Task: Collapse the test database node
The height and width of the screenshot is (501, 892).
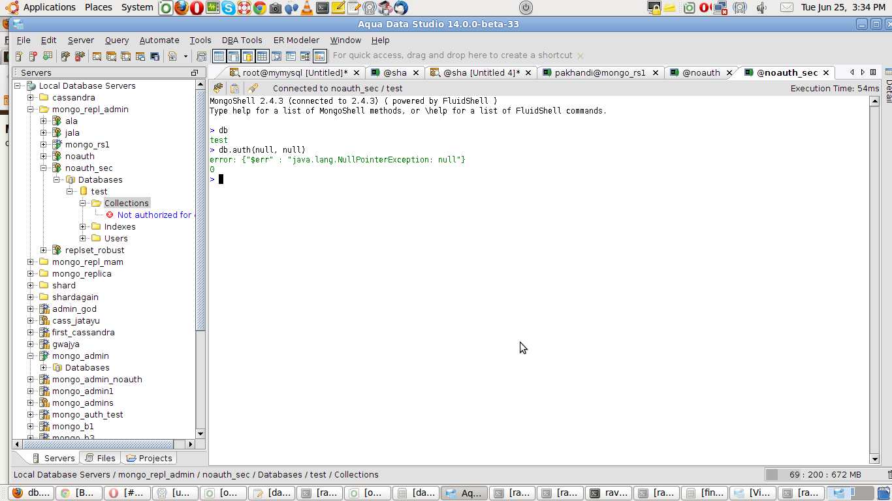Action: pyautogui.click(x=70, y=191)
